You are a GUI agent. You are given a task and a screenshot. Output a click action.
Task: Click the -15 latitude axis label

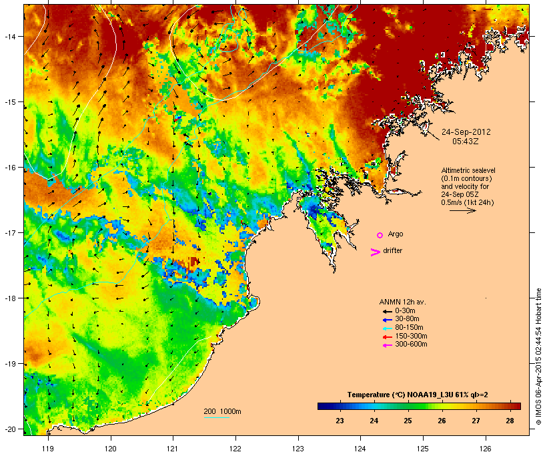9,102
